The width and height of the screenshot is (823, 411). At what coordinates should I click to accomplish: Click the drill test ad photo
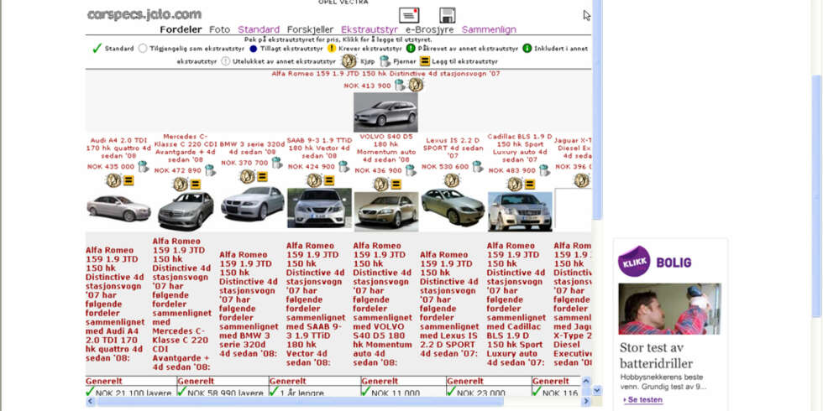(x=670, y=309)
